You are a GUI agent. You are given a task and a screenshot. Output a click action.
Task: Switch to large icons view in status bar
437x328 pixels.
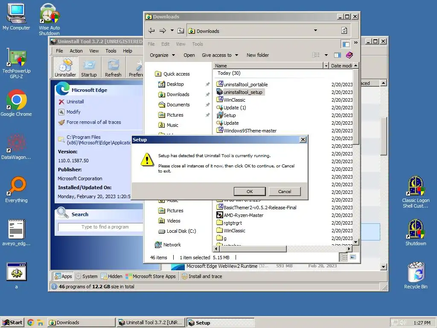click(x=353, y=257)
